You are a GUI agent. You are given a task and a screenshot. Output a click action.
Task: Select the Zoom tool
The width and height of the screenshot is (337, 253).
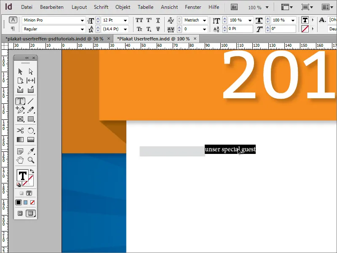point(30,160)
